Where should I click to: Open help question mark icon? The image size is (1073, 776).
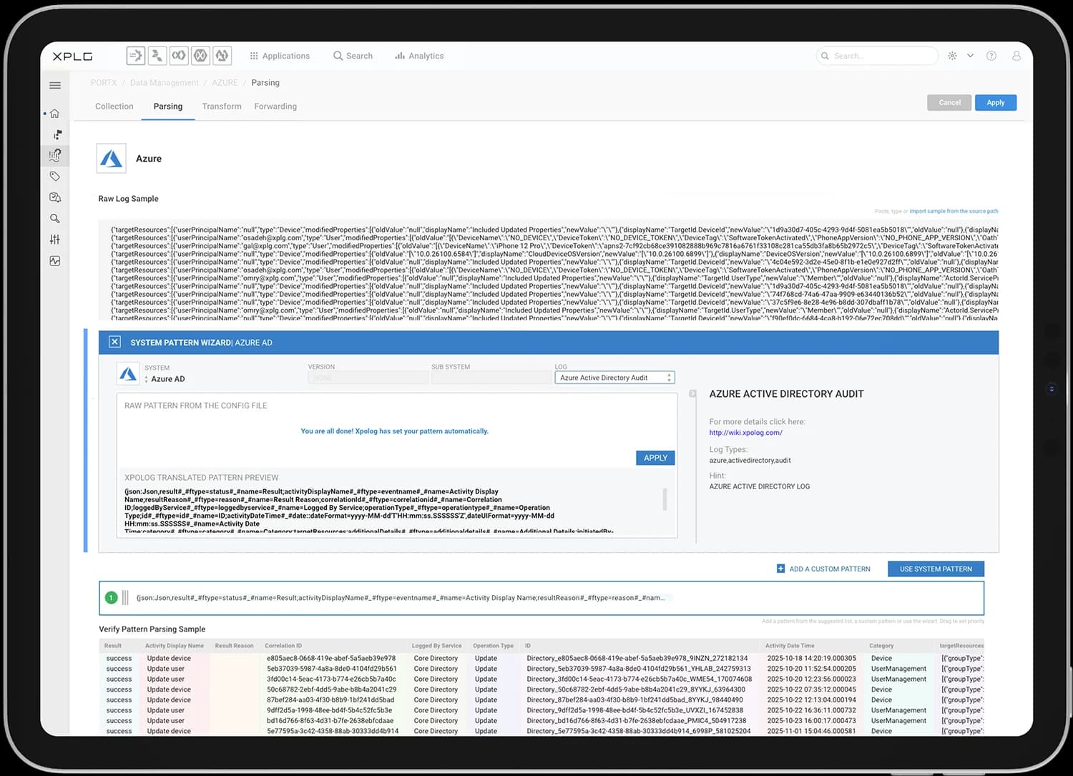991,56
